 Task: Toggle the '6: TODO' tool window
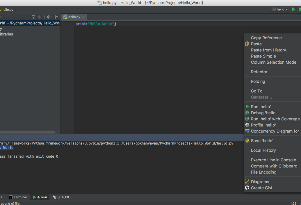pyautogui.click(x=61, y=197)
